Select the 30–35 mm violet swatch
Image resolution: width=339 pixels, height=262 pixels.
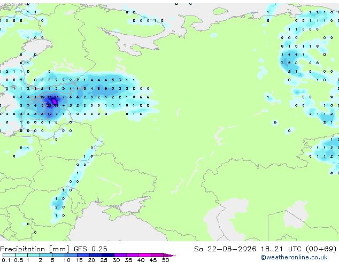(120, 255)
